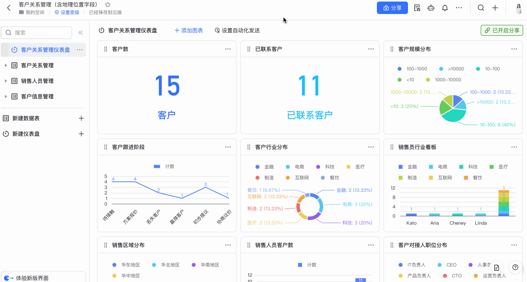Open 设置密级 security level link
Screen dimensions: 527x282
67,12
